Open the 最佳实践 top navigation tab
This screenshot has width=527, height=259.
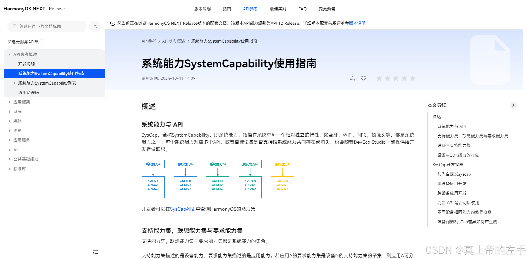(x=278, y=9)
